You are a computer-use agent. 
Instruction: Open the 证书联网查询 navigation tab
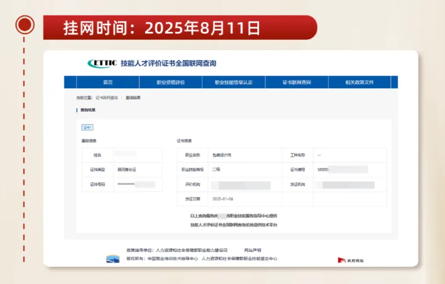pyautogui.click(x=296, y=82)
